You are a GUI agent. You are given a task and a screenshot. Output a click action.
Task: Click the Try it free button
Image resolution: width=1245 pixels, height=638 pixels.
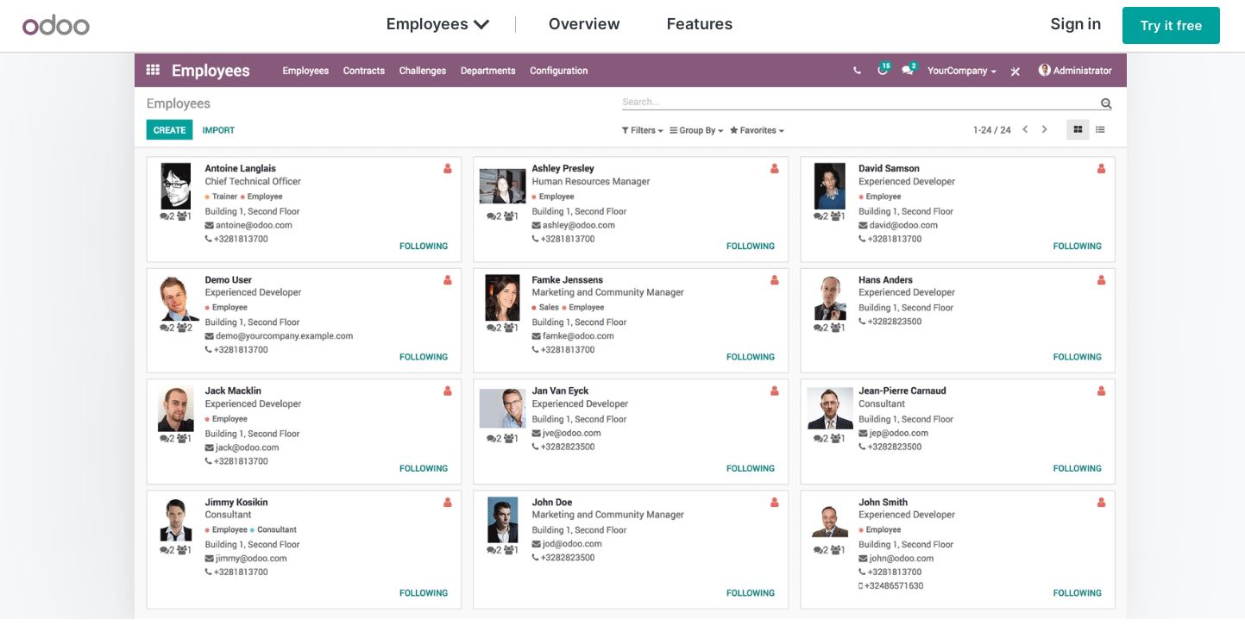point(1171,25)
